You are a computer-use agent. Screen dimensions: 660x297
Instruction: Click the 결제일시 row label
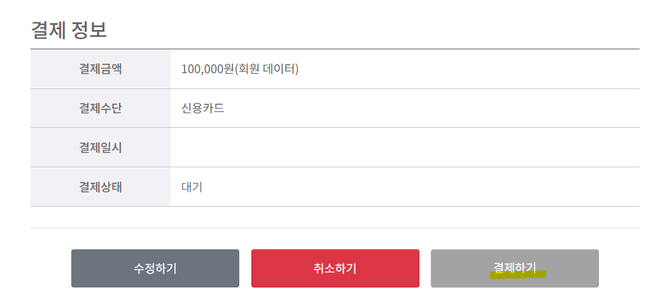(x=101, y=148)
